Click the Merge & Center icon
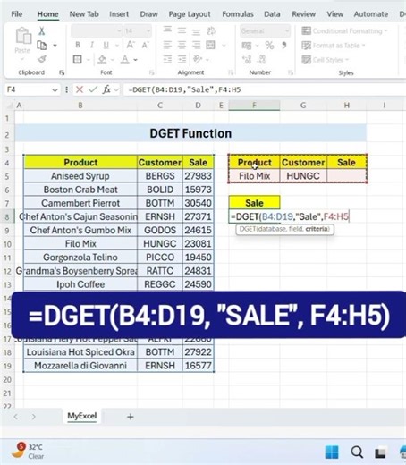The width and height of the screenshot is (406, 465). pos(210,45)
